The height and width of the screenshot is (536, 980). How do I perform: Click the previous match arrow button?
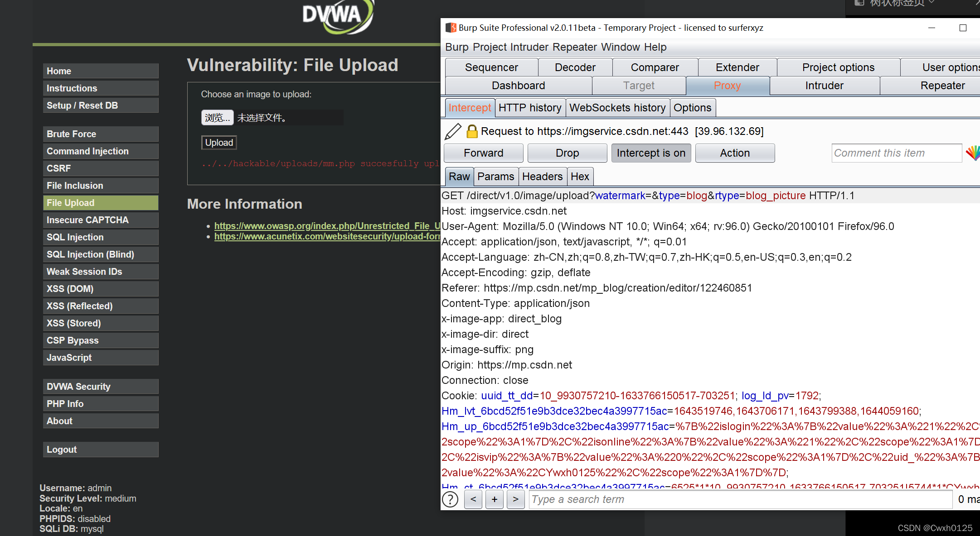click(473, 499)
